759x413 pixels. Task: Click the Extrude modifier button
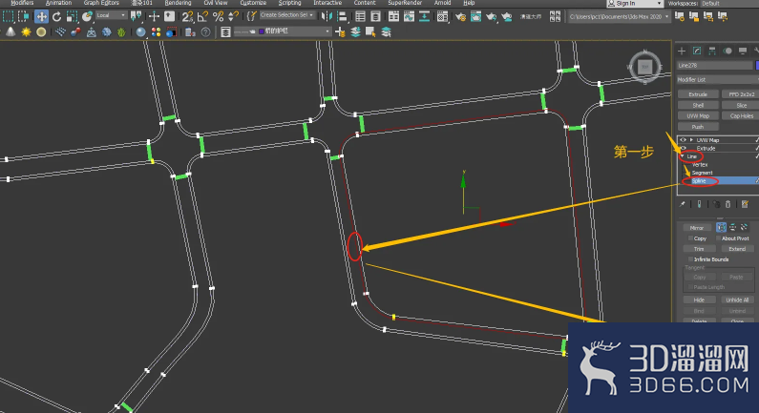(698, 94)
